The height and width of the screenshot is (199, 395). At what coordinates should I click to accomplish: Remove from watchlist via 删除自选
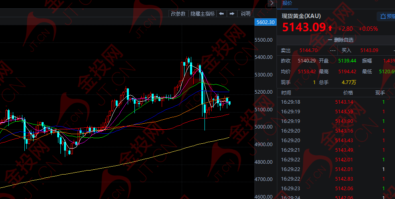341,40
